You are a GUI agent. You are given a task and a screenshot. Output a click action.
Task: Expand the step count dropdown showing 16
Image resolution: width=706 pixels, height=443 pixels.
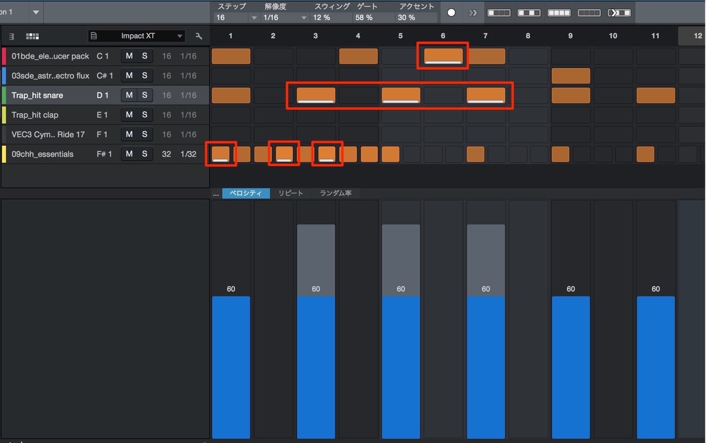pos(254,18)
